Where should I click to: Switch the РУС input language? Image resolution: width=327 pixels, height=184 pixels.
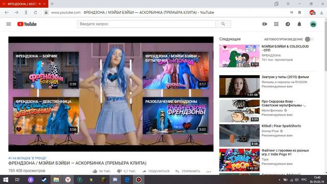click(304, 179)
